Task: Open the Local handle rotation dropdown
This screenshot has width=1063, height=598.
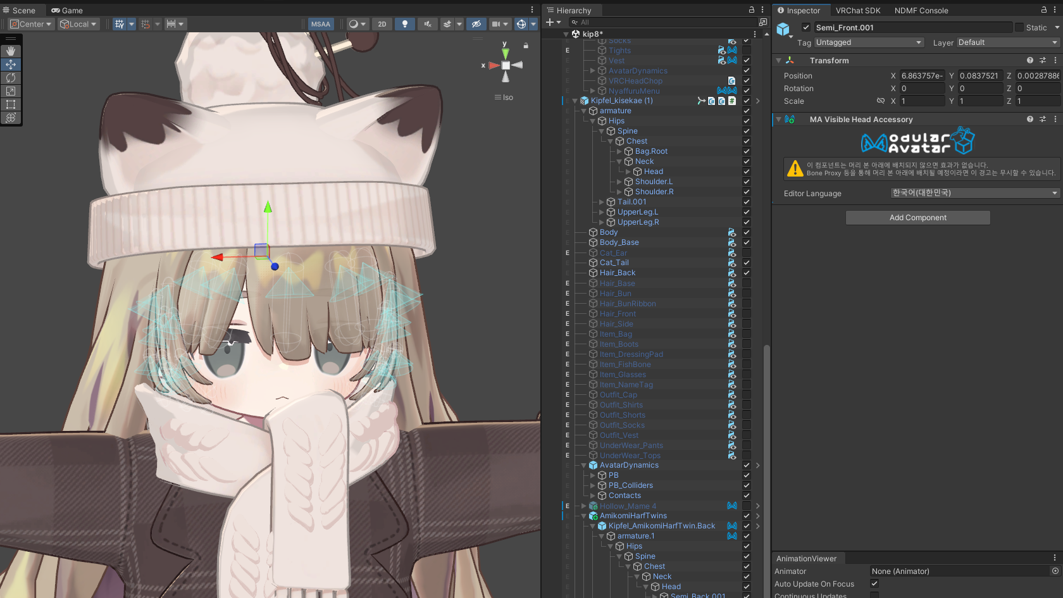Action: coord(78,24)
